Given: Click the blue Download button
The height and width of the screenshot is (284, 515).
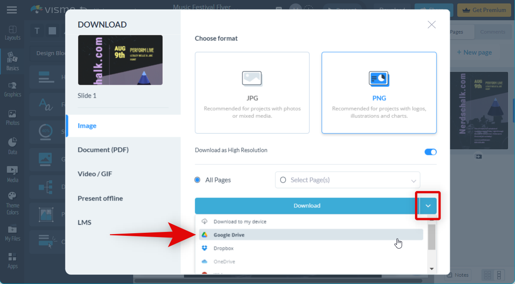Looking at the screenshot, I should coord(307,206).
